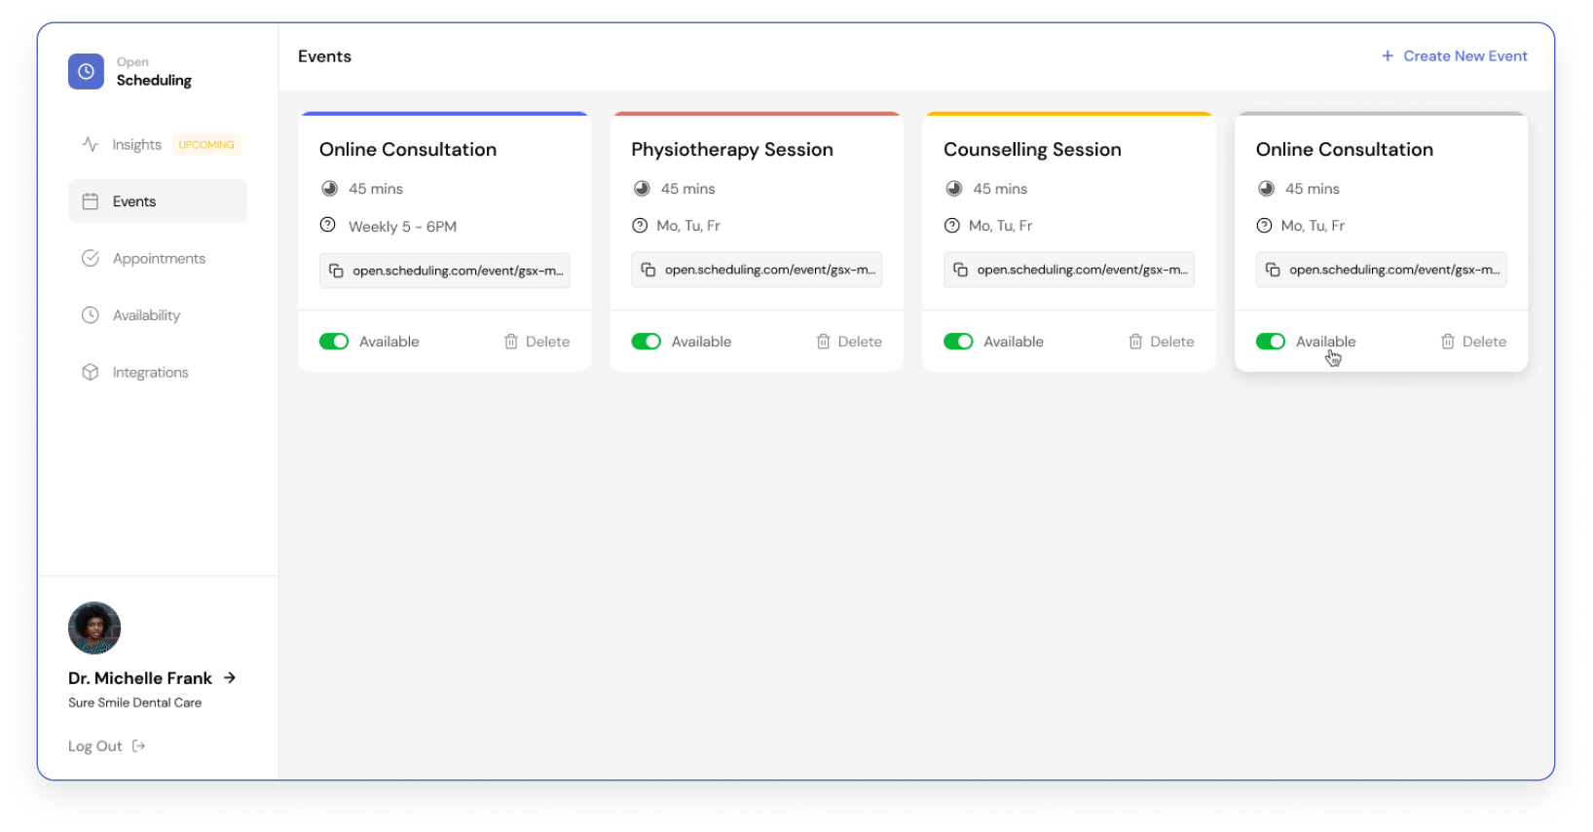Click the Appointments checkmark icon
This screenshot has height=832, width=1593.
point(90,258)
